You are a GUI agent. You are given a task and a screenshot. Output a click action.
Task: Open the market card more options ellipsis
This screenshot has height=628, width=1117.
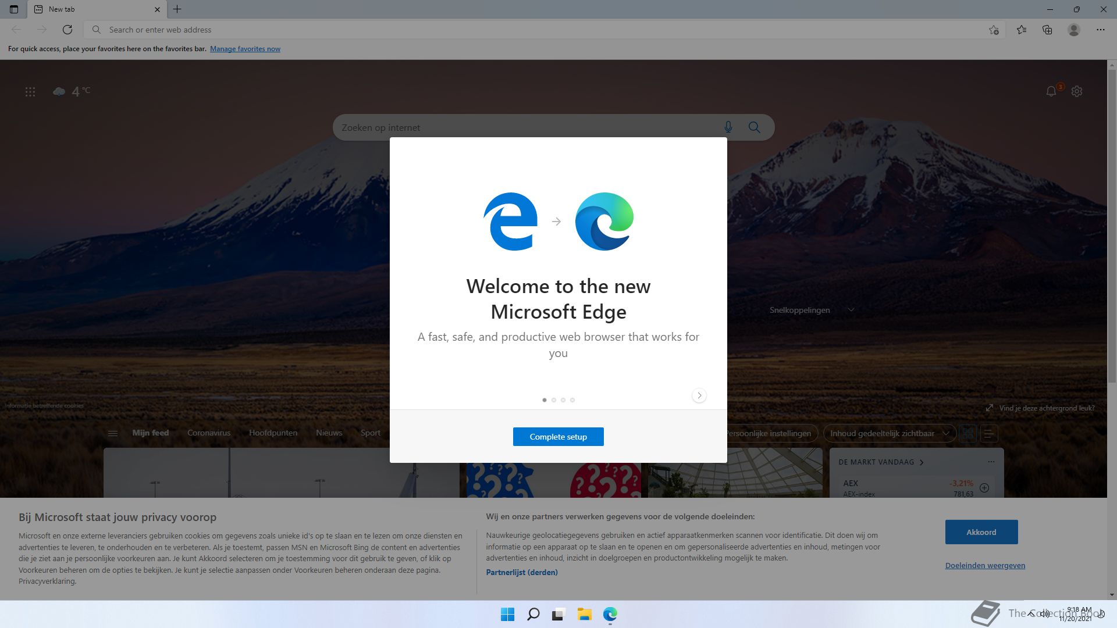click(991, 462)
